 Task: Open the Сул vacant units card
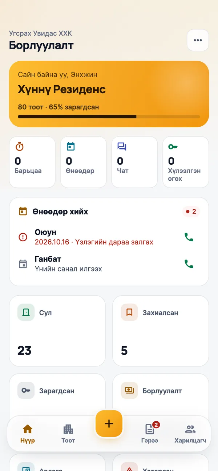[57, 331]
